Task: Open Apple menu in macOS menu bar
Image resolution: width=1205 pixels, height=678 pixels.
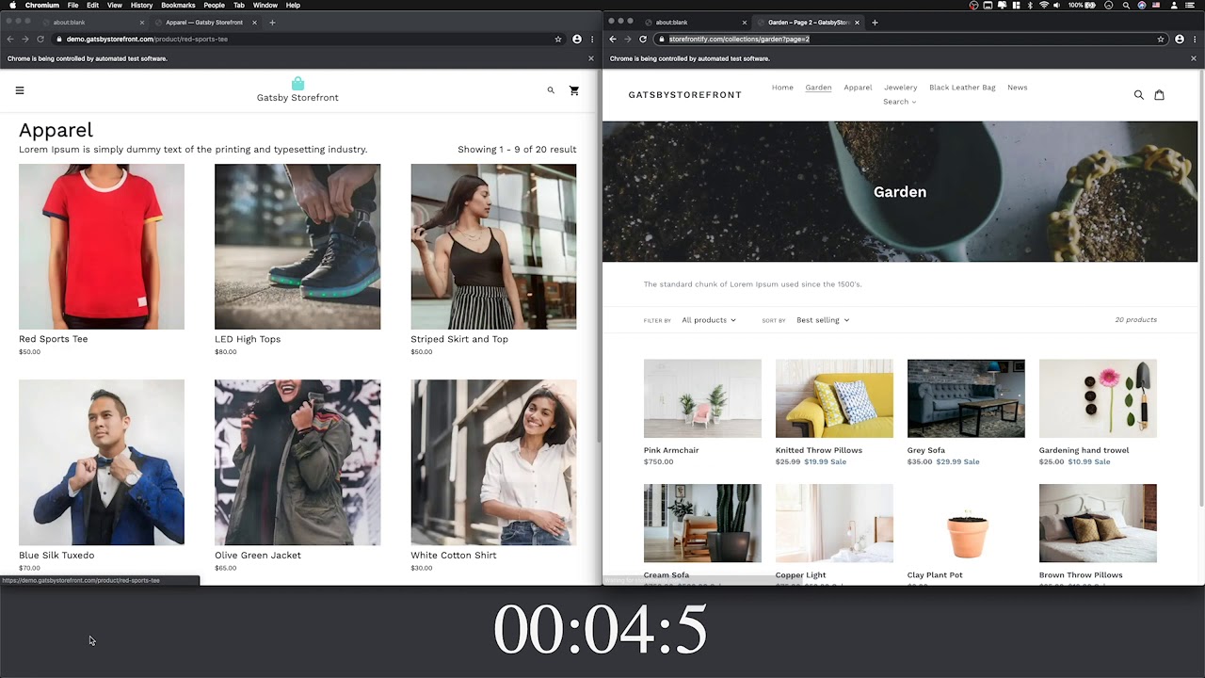Action: point(12,5)
